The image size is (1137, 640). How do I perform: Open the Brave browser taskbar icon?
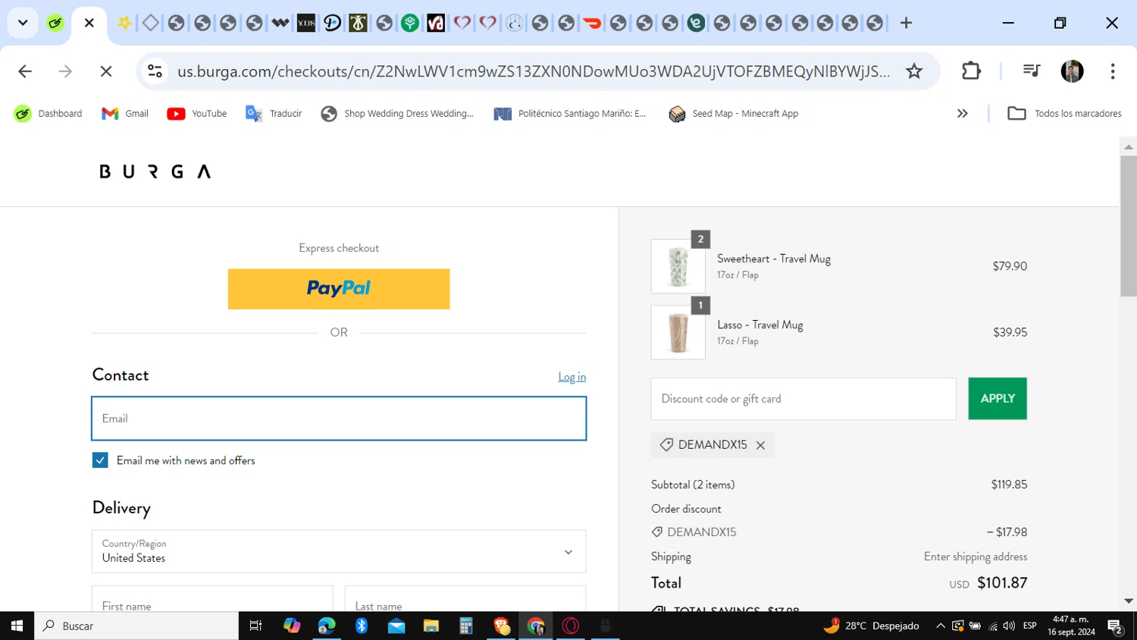(x=501, y=626)
